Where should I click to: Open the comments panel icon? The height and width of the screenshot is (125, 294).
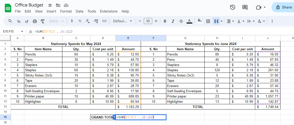[245, 7]
